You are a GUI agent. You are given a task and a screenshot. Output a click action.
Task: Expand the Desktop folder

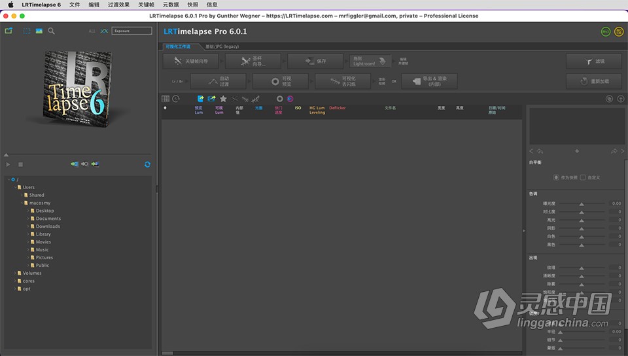pos(28,211)
